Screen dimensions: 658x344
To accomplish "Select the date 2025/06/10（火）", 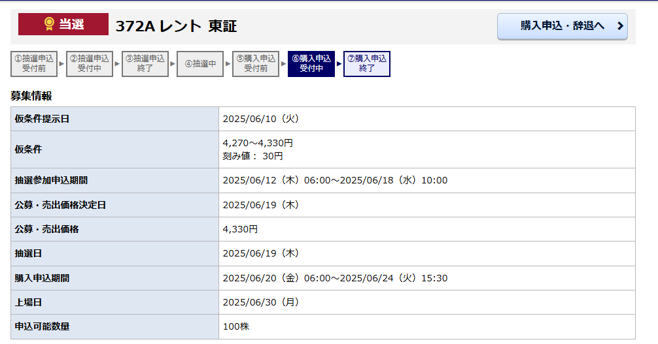I will pyautogui.click(x=260, y=119).
